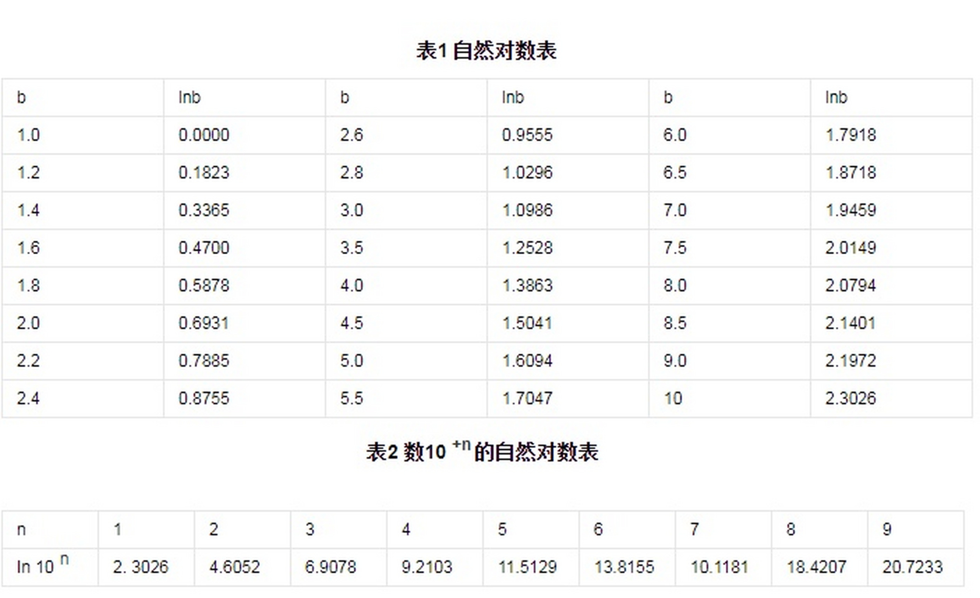
Task: Select b value 1.4
Action: pyautogui.click(x=28, y=210)
